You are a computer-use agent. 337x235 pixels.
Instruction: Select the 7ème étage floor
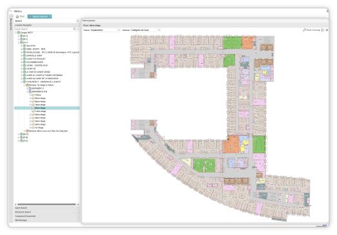[40, 105]
